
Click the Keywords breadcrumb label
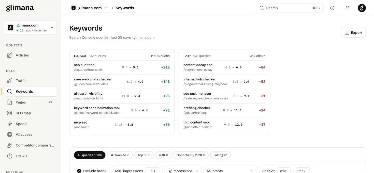(125, 8)
